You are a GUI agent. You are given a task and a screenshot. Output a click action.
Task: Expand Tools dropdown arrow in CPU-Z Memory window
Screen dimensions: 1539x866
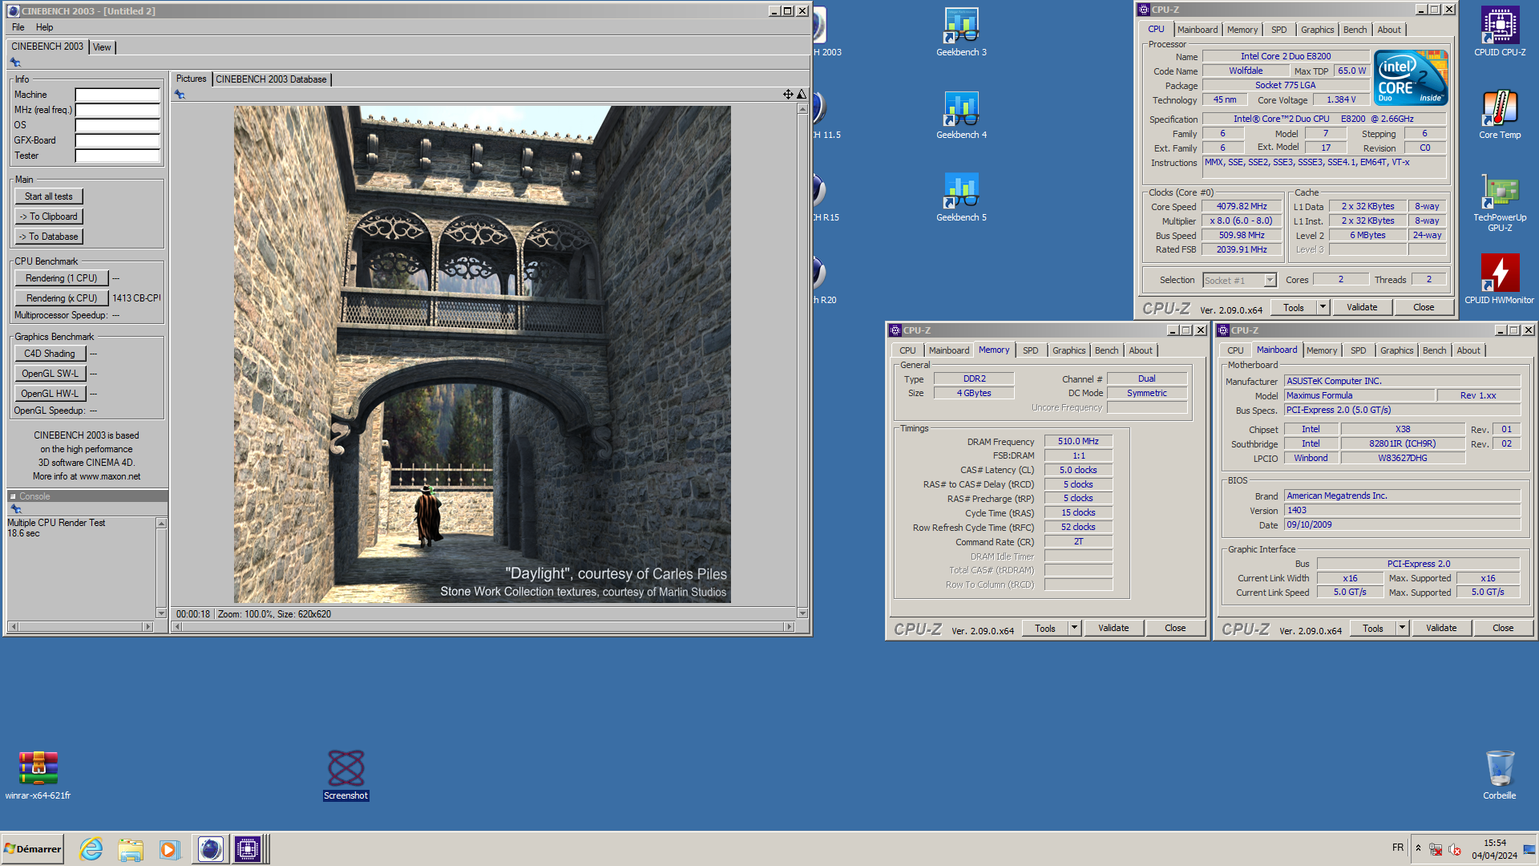tap(1074, 628)
